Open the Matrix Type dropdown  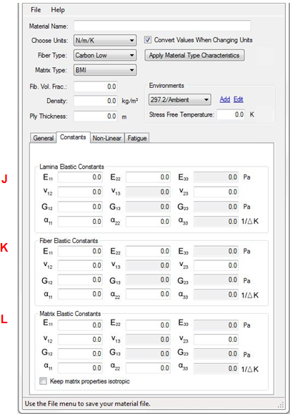point(105,70)
